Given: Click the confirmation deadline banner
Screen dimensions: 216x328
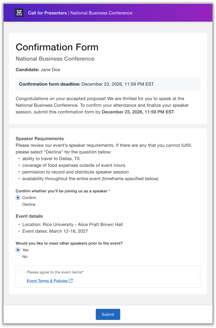Looking at the screenshot, I should click(108, 84).
